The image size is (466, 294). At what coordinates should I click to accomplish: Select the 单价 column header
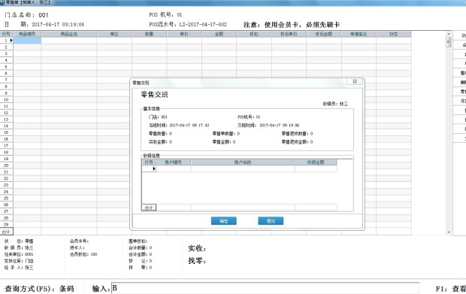coord(184,34)
